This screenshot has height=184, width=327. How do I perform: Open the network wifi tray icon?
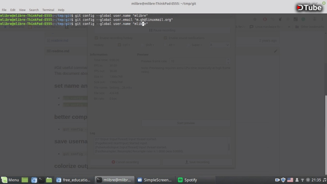tap(302, 180)
